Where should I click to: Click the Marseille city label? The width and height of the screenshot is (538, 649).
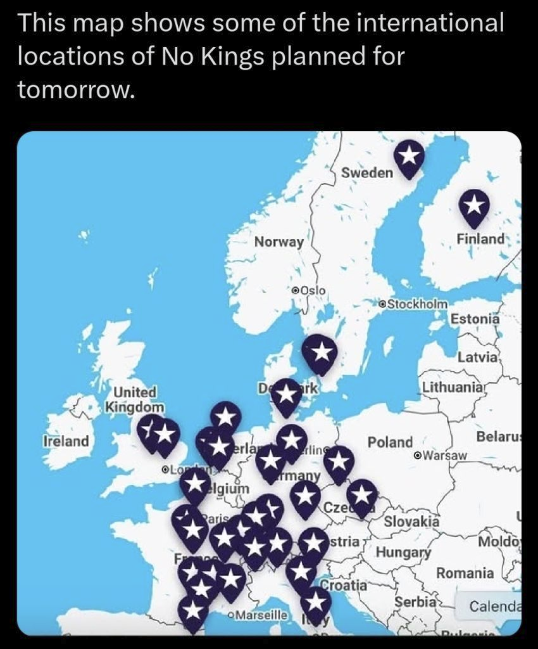click(x=258, y=615)
